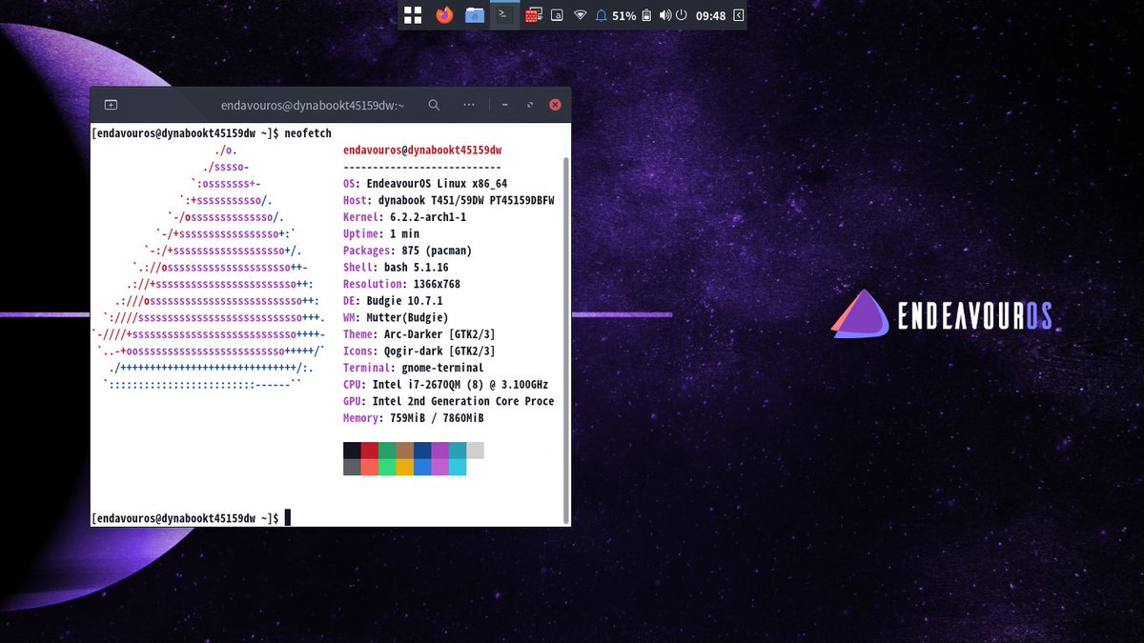Click the 'Packages: 875 (pacman)' line
Viewport: 1144px width, 643px height.
pyautogui.click(x=407, y=251)
